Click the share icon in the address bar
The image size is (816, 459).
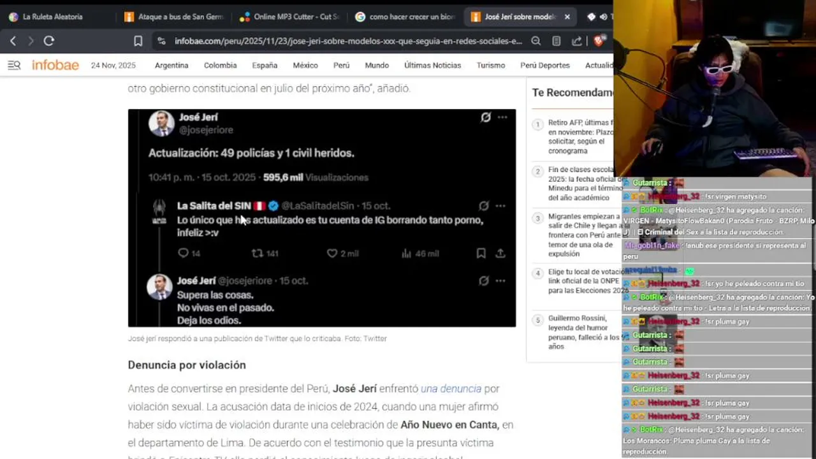tap(577, 41)
